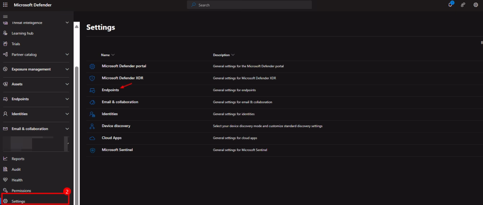Click the Microsoft Defender portal row gear icon
The height and width of the screenshot is (205, 483).
point(92,66)
